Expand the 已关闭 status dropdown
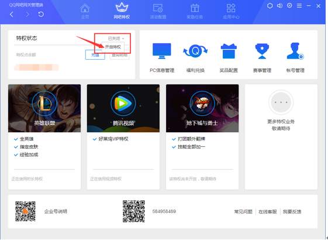The height and width of the screenshot is (240, 328). (x=116, y=38)
